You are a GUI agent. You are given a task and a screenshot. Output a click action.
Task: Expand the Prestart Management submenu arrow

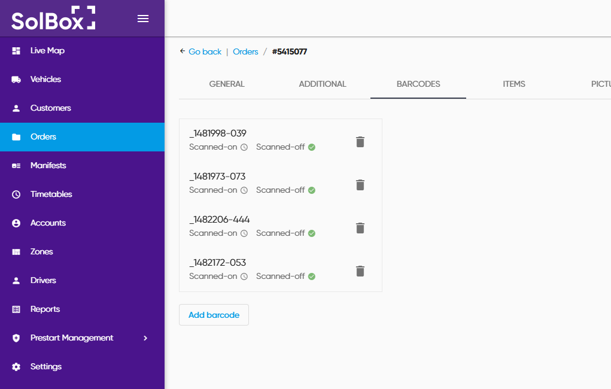[145, 338]
